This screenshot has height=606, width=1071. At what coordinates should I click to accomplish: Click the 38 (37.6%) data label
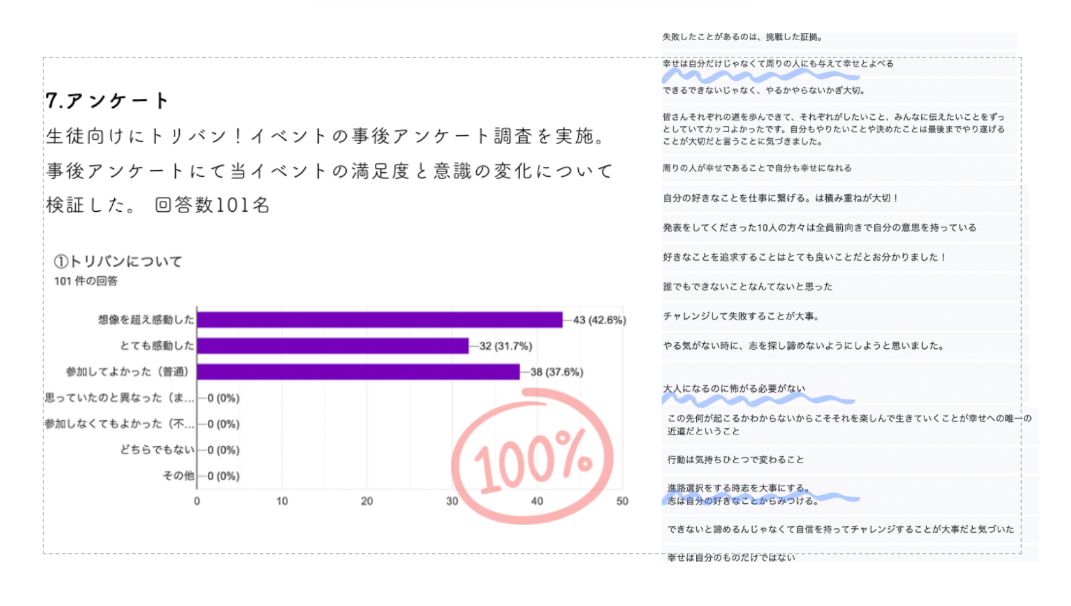point(557,372)
